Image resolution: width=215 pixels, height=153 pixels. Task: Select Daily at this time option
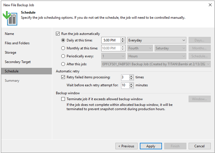63,40
